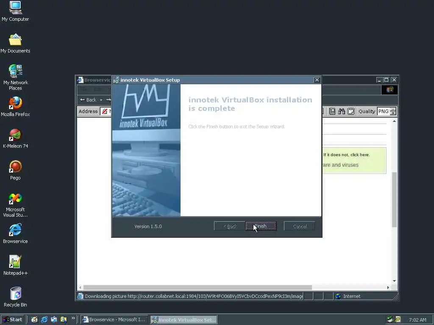434x325 pixels.
Task: Click the Internet zone indicator in status bar
Action: coord(348,296)
